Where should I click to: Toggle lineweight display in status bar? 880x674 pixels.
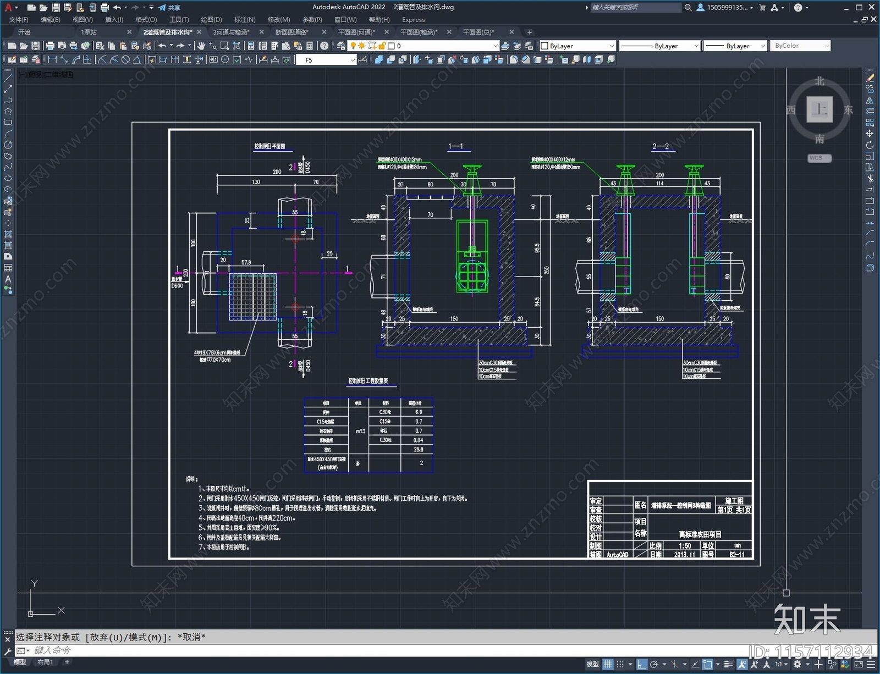click(x=729, y=664)
